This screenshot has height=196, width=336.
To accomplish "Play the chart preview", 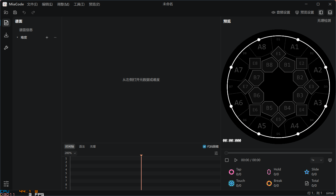I will (236, 160).
